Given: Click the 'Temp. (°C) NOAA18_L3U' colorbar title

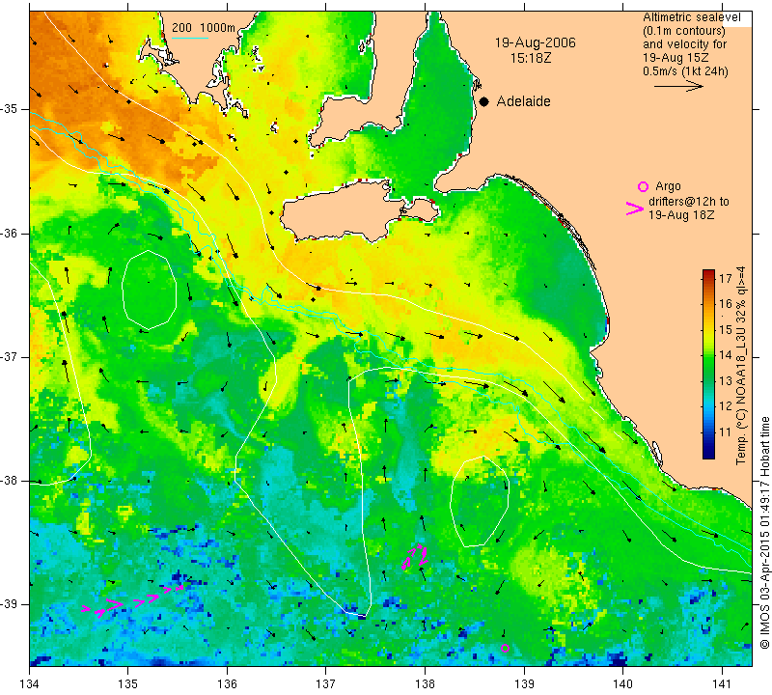Looking at the screenshot, I should point(740,366).
